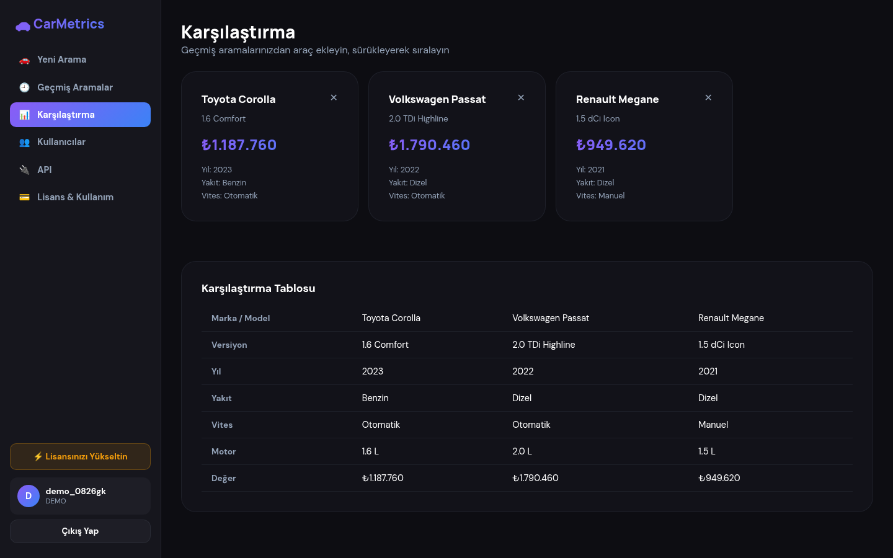Click 'Vites: Manuel' on the Megane card
The image size is (893, 558).
coord(600,195)
